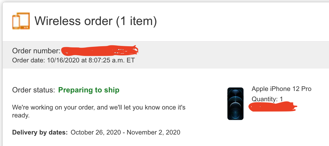Open the iPhone 12 Pro product thumbnail
Image resolution: width=329 pixels, height=146 pixels.
click(235, 104)
